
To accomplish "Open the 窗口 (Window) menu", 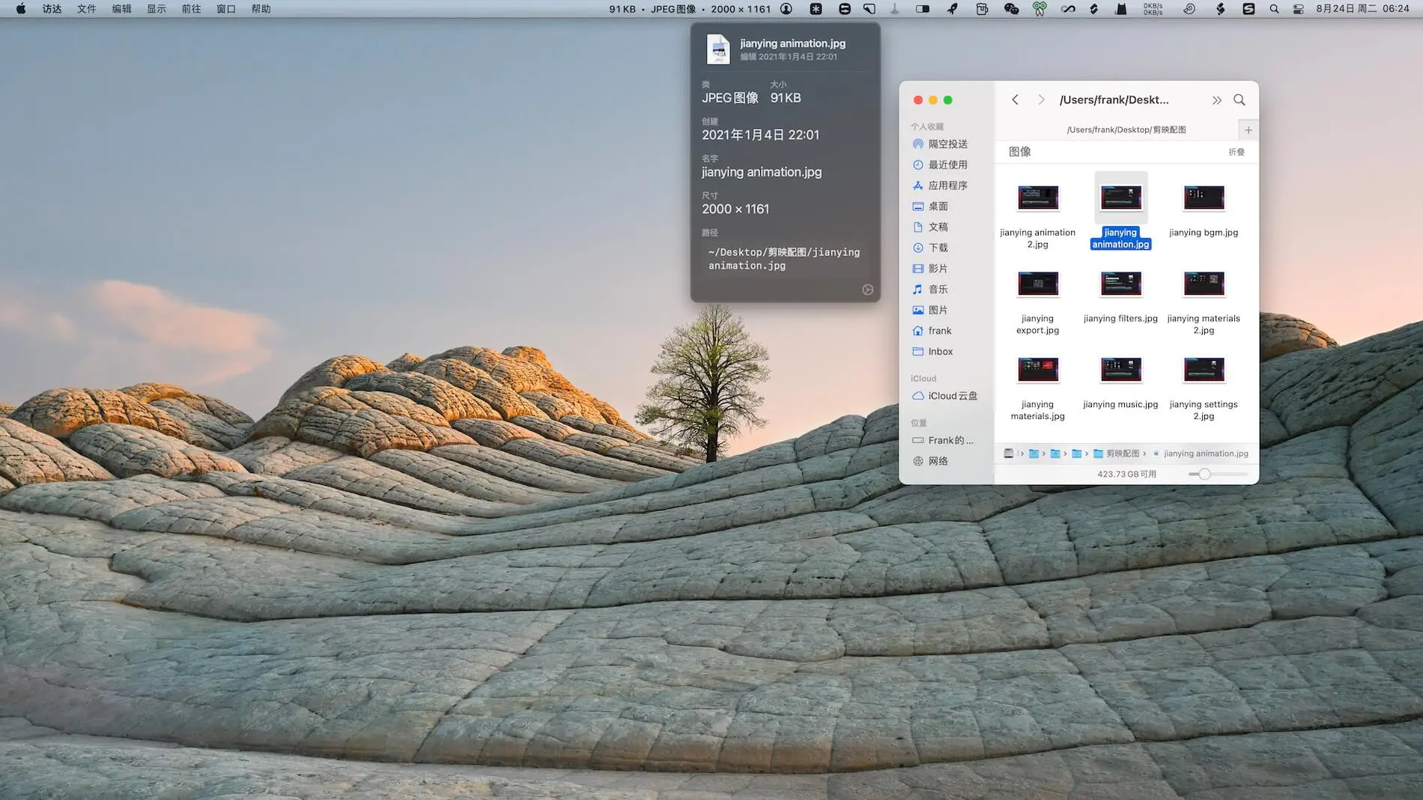I will [226, 9].
